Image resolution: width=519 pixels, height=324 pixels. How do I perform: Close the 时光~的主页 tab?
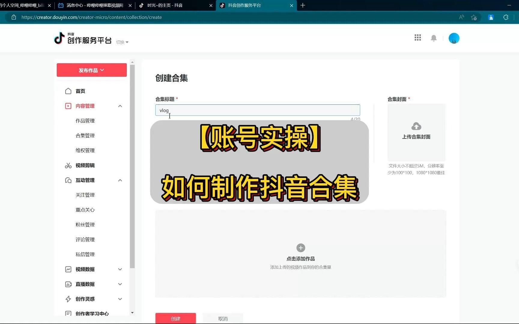211,5
